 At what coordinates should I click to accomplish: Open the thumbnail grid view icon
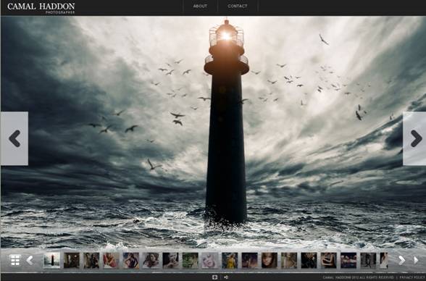pyautogui.click(x=15, y=260)
